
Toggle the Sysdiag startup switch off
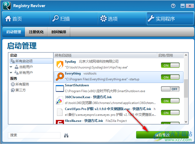pyautogui.click(x=170, y=65)
